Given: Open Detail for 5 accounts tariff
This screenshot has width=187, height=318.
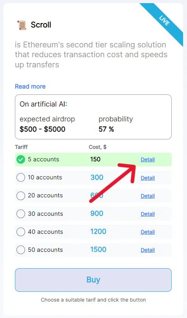Looking at the screenshot, I should point(148,160).
